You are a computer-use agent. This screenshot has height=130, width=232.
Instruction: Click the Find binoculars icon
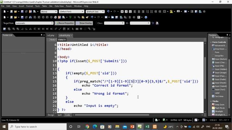click(30, 17)
